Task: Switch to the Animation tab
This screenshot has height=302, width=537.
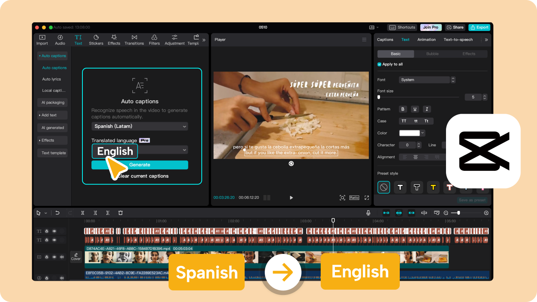Action: tap(426, 40)
